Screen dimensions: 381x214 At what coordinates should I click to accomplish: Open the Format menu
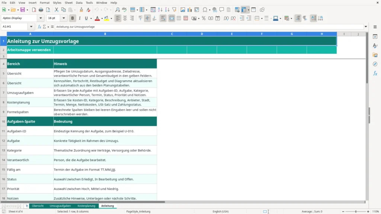pos(45,3)
